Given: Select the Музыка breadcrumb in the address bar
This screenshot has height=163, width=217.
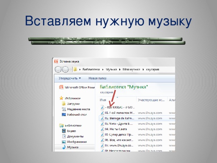Looking at the screenshot, I should click(x=111, y=69).
